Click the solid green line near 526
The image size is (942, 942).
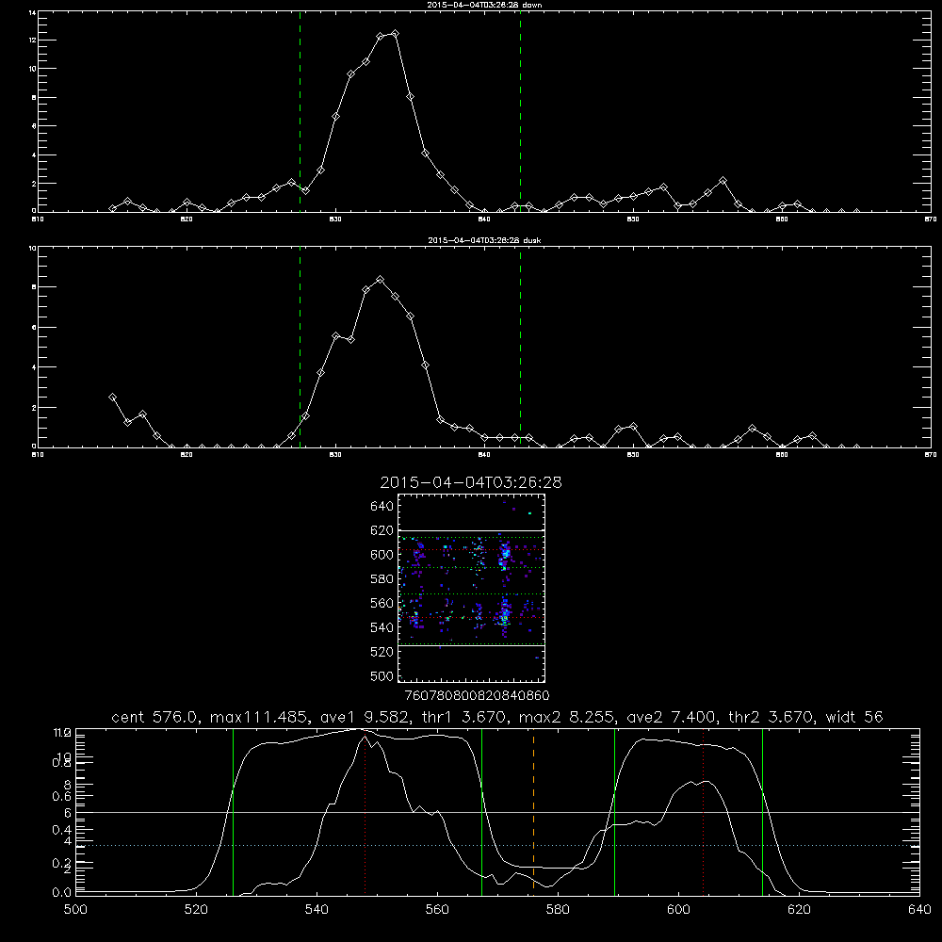click(x=233, y=812)
